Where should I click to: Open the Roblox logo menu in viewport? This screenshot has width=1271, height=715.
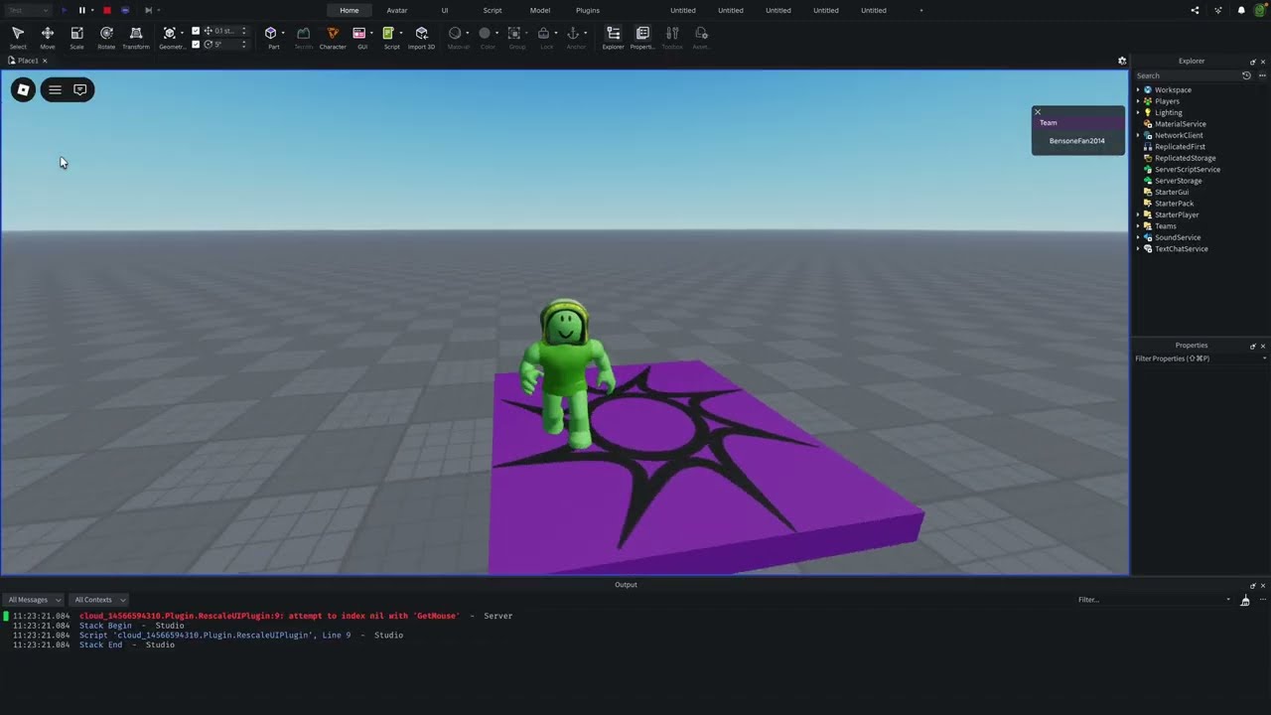click(23, 89)
